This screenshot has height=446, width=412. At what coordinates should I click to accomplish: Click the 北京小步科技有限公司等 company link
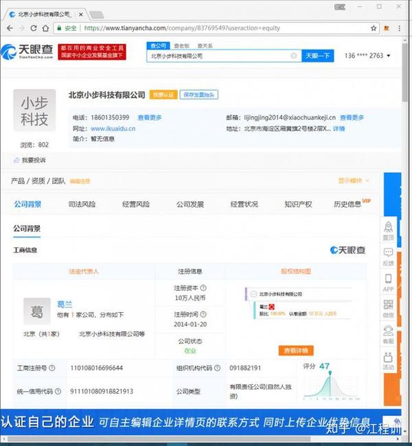pos(112,334)
